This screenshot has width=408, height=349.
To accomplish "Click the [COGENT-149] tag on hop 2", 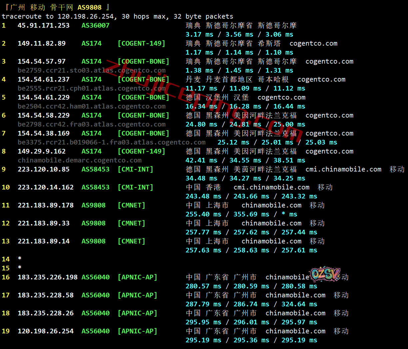I will (142, 43).
